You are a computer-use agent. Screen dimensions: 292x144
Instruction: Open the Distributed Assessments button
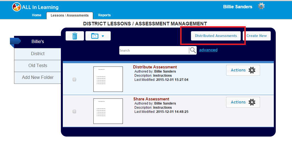point(216,36)
